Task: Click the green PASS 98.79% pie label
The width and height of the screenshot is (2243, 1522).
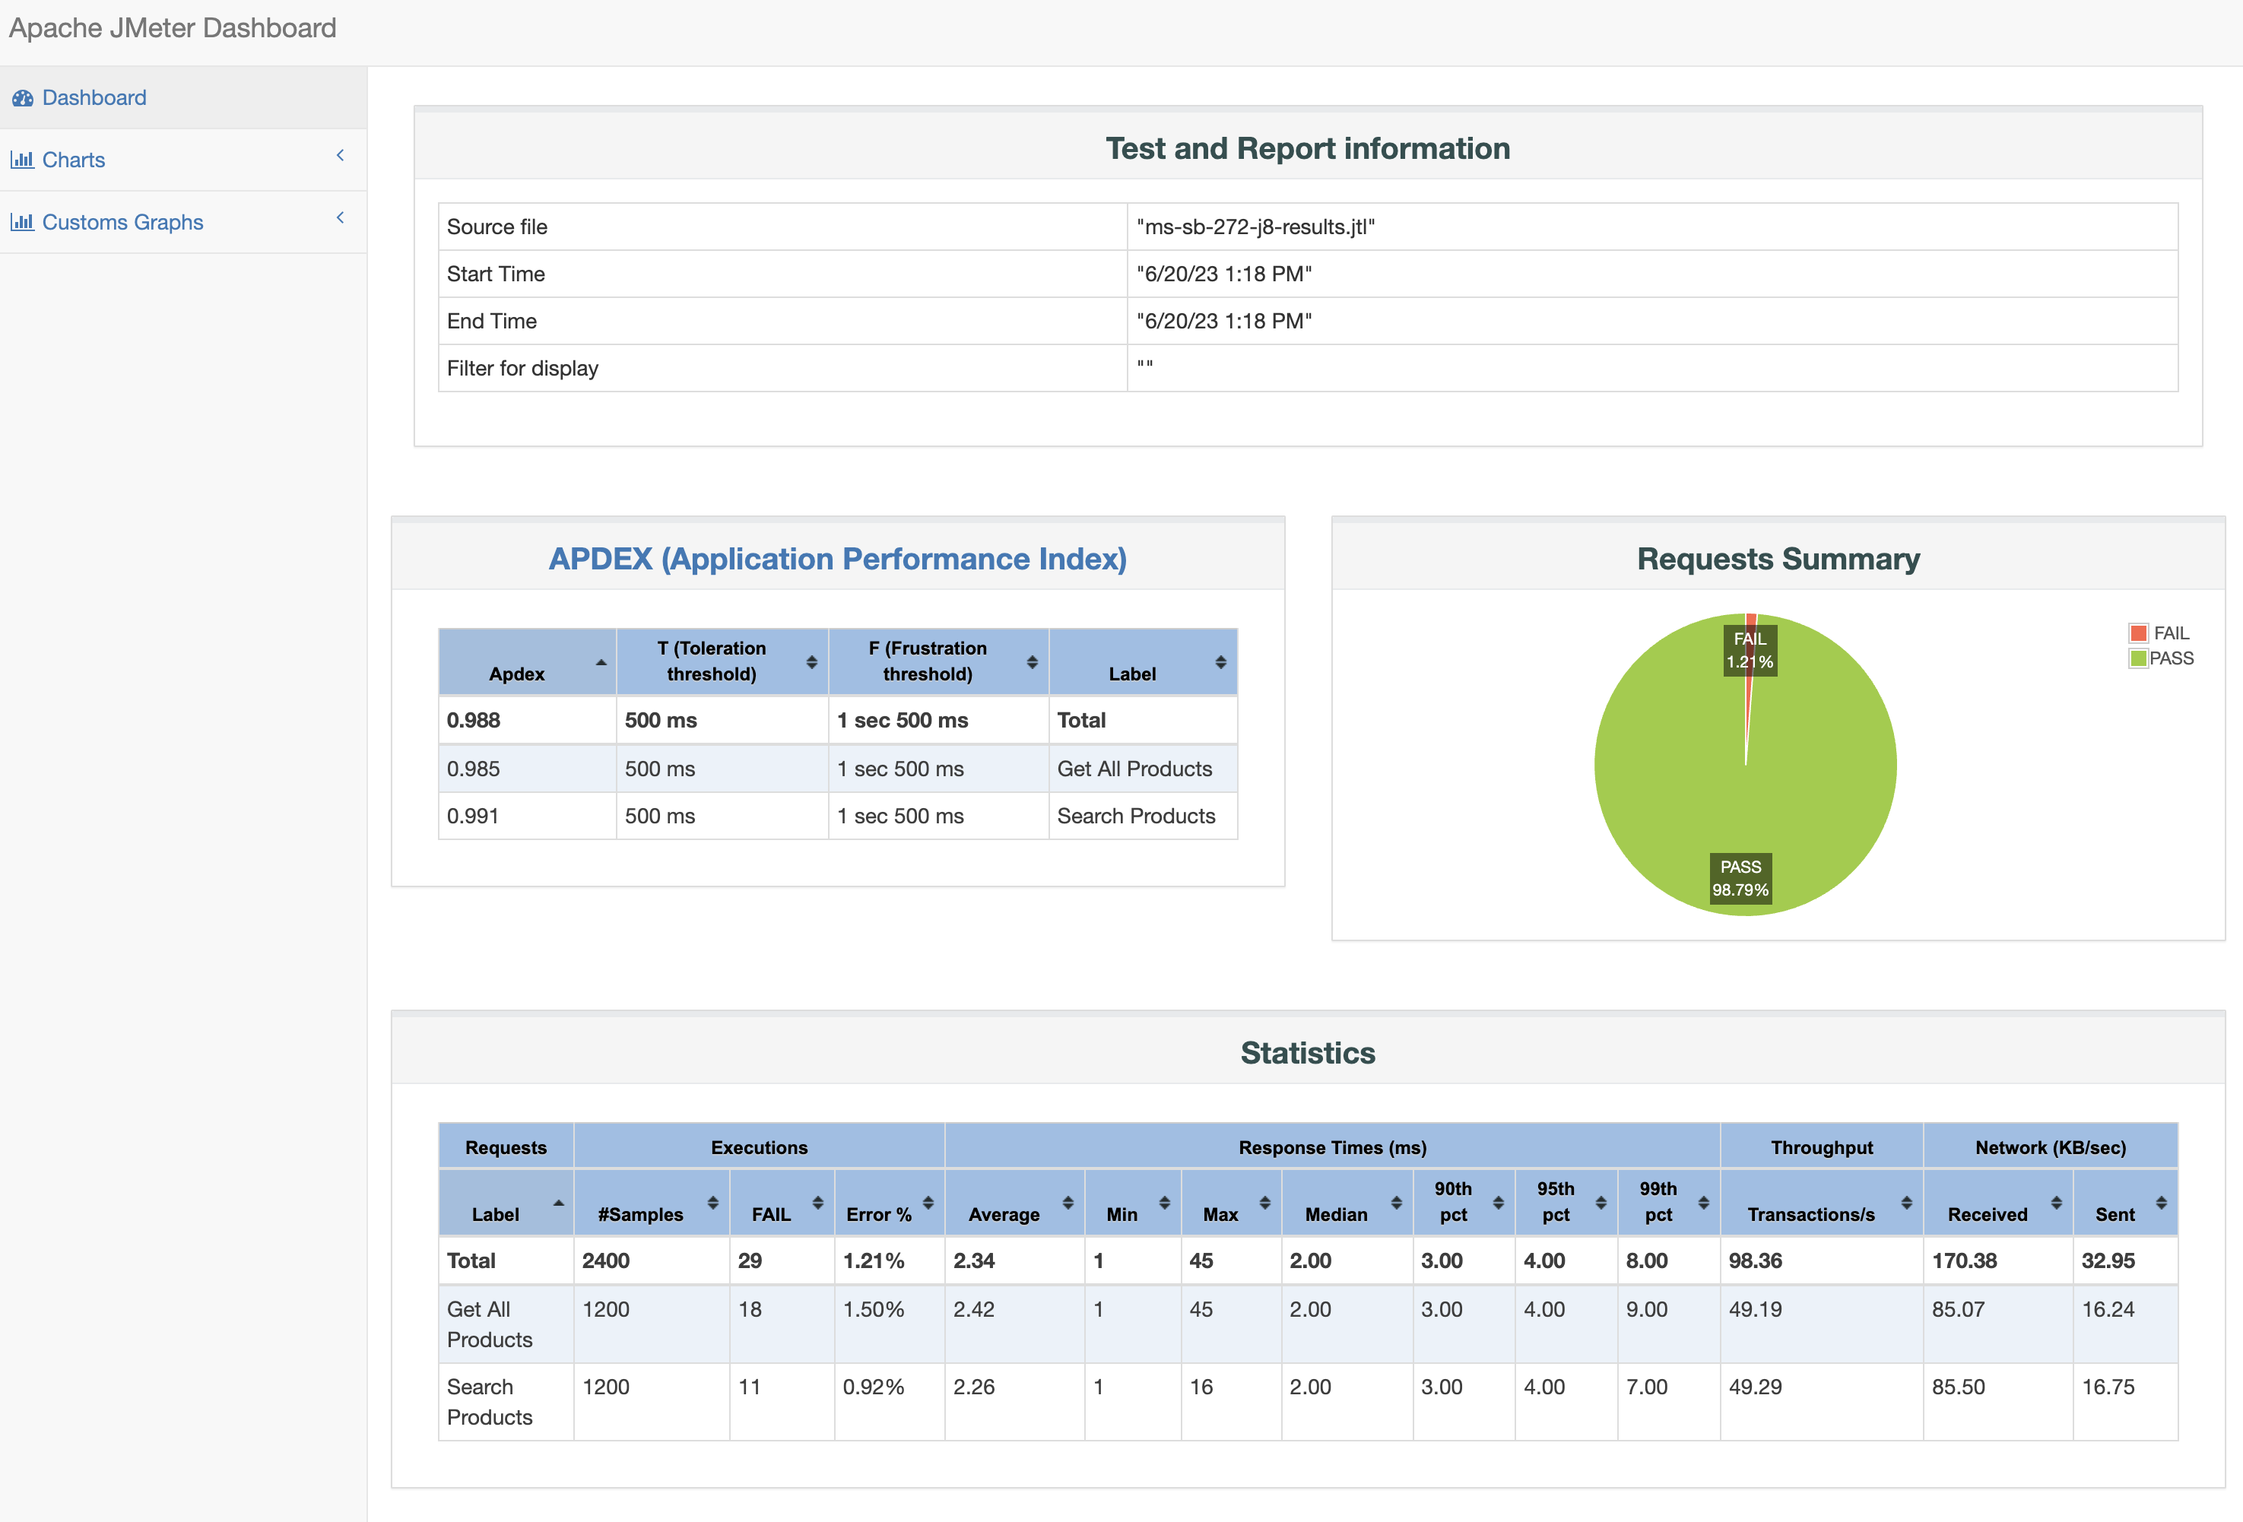Action: coord(1740,878)
